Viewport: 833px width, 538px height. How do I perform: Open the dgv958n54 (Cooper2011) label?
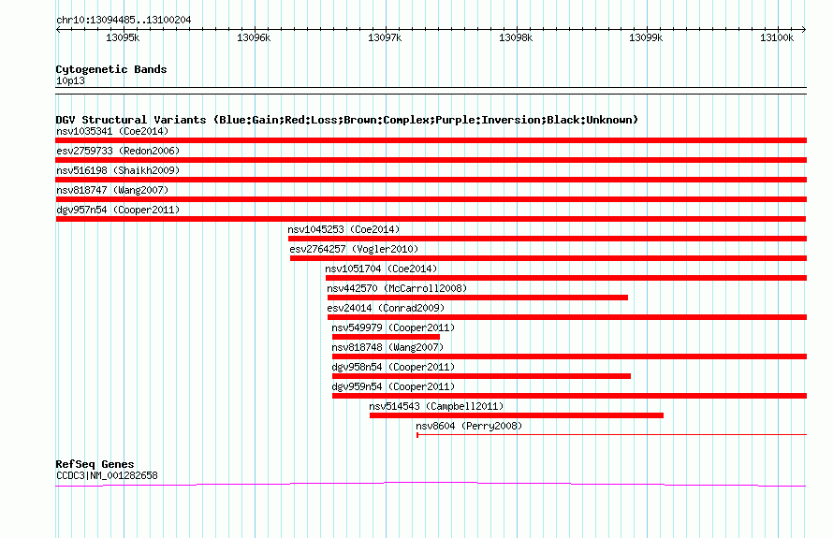click(x=393, y=367)
